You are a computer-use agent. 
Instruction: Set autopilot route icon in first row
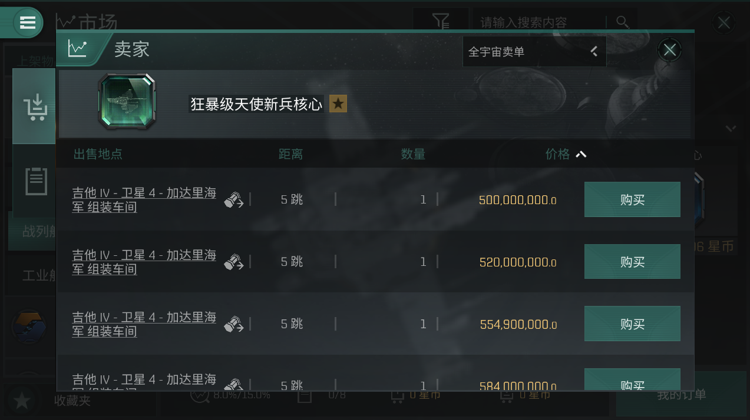tap(234, 200)
